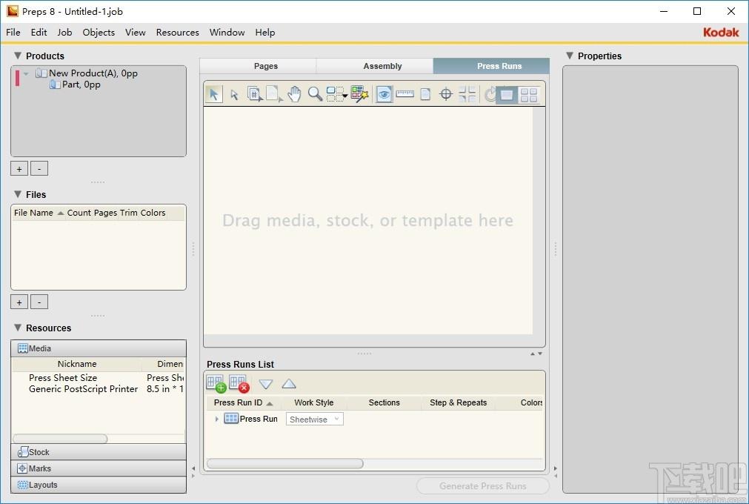Select Generic PostScript Printer media entry
The width and height of the screenshot is (749, 504).
click(83, 389)
